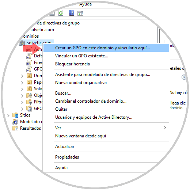Click the blue Help question mark toolbar icon
Image resolution: width=190 pixels, height=190 pixels.
click(x=72, y=13)
